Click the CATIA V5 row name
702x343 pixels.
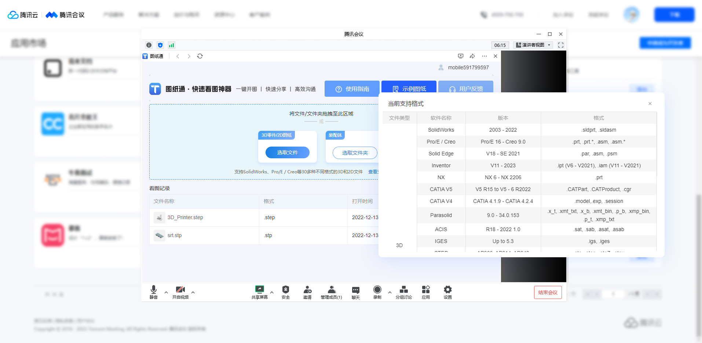(441, 189)
